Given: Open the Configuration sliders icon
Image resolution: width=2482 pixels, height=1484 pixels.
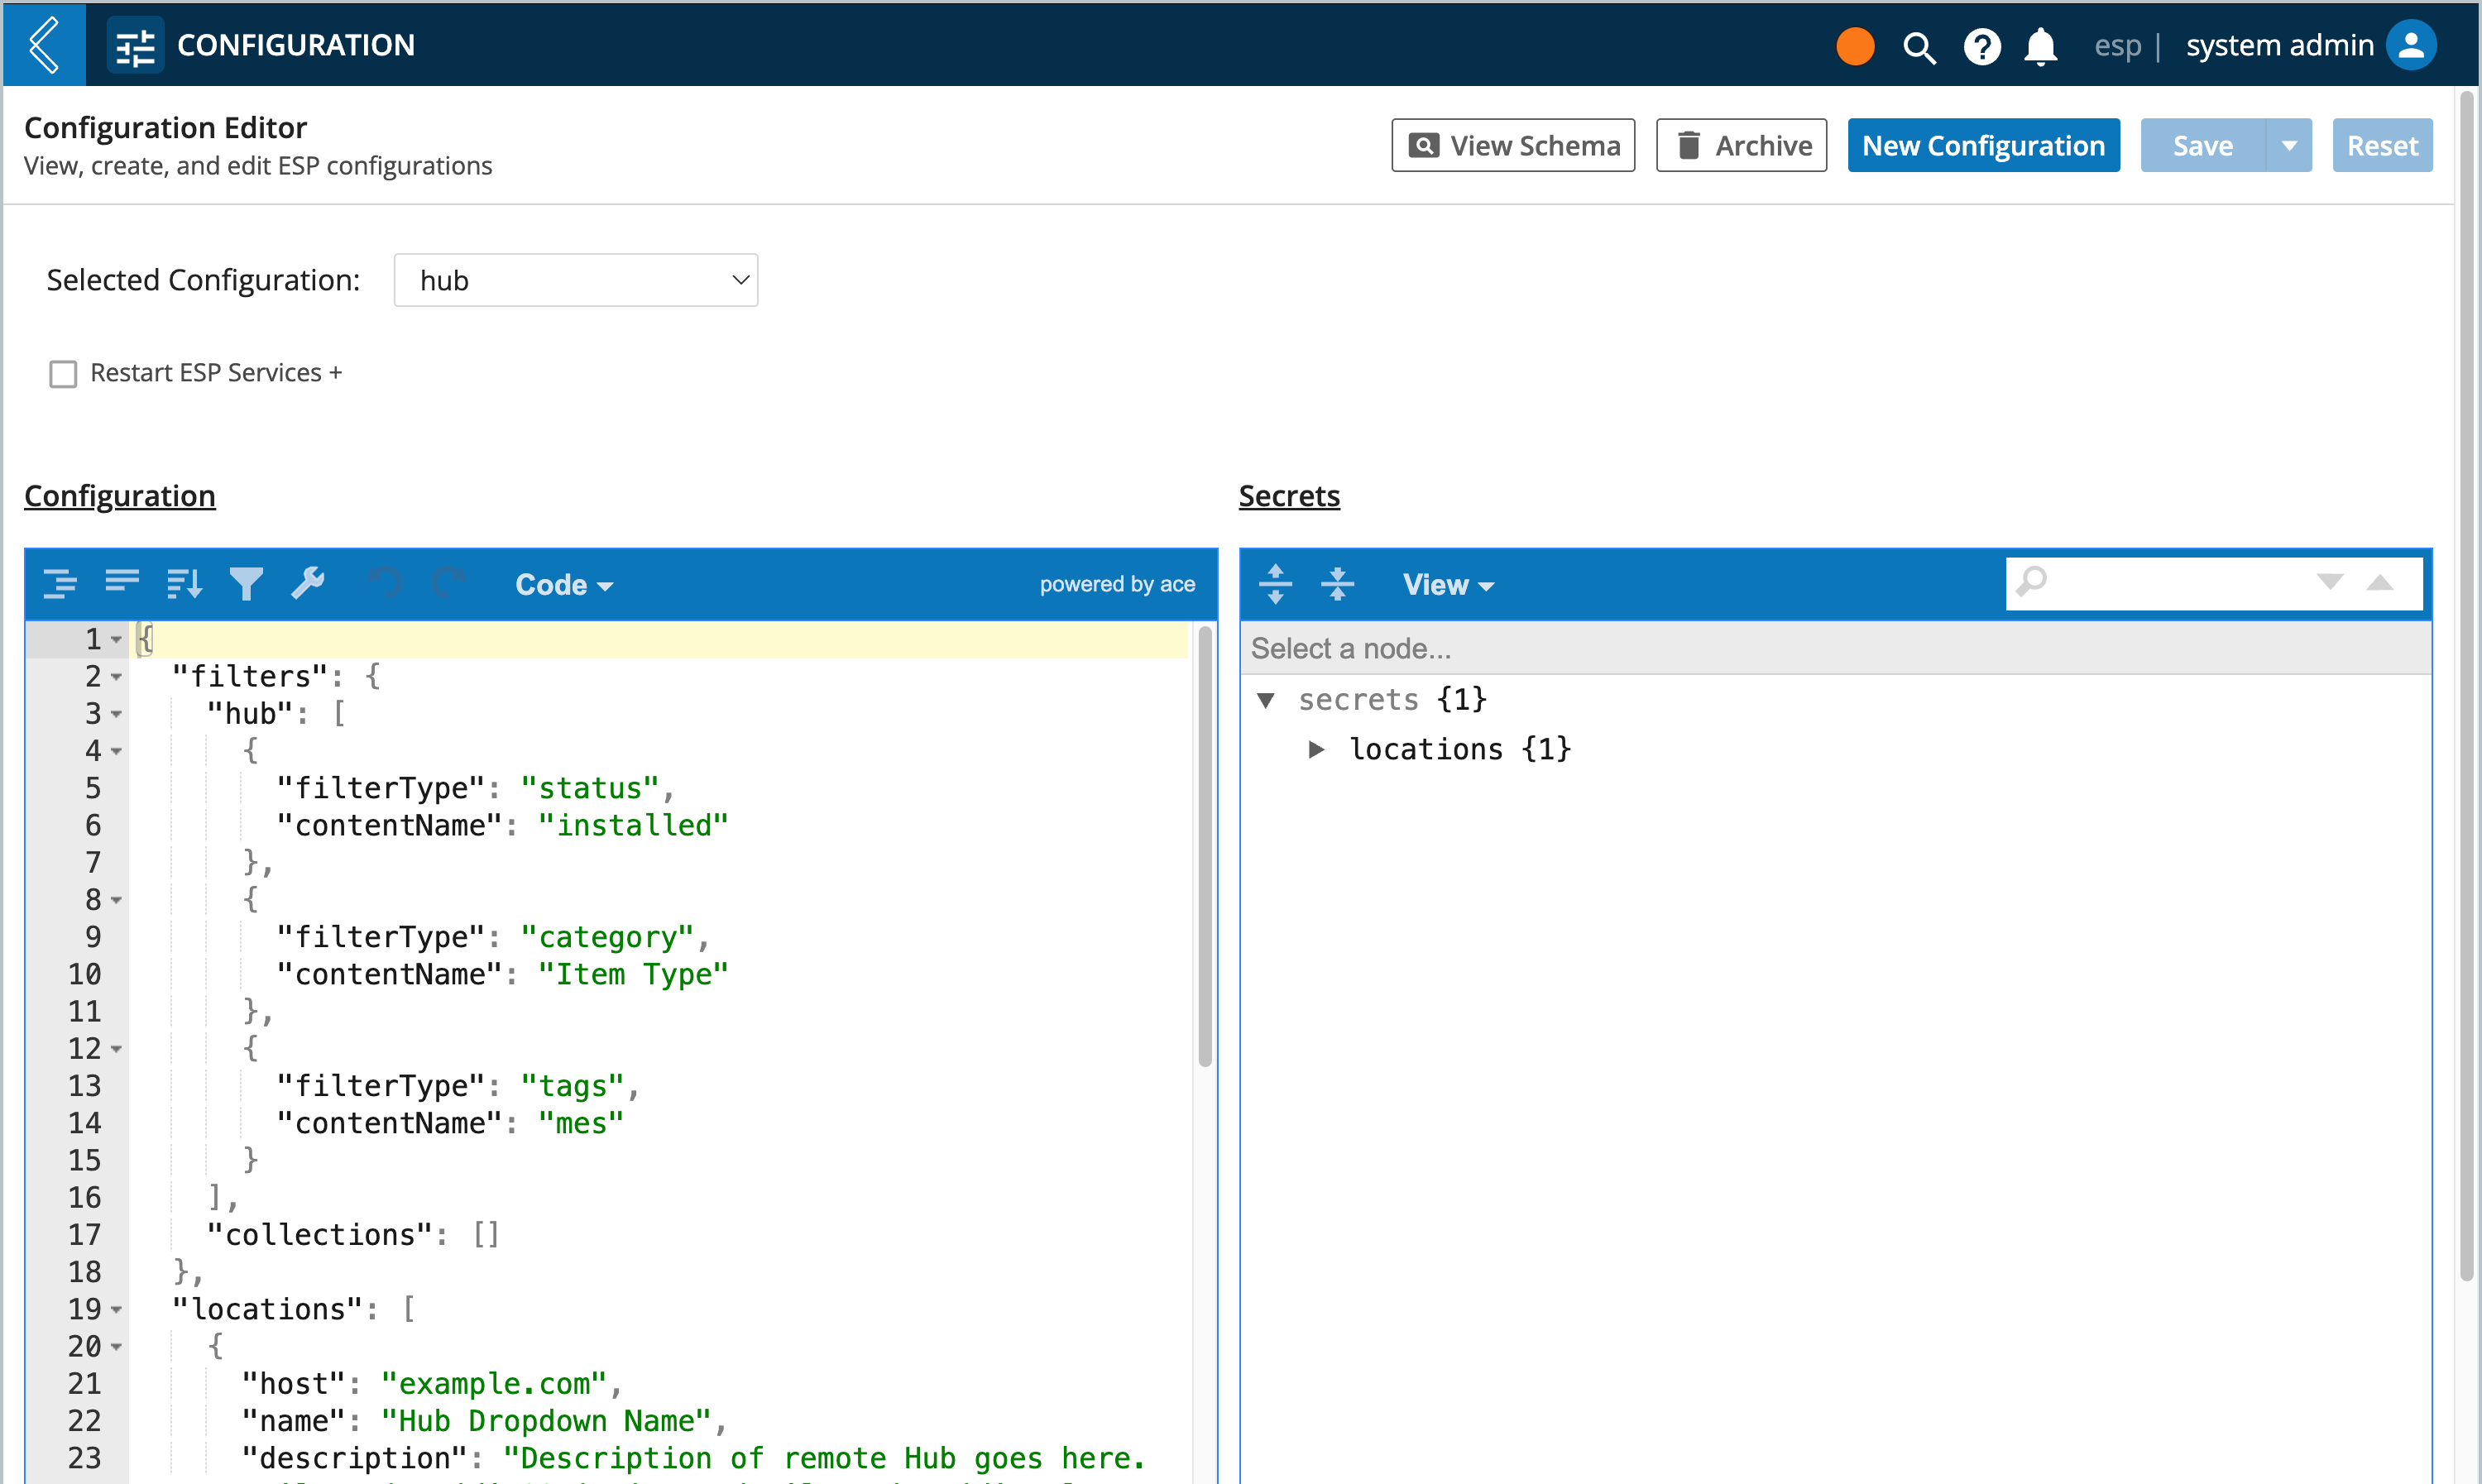Looking at the screenshot, I should [135, 45].
